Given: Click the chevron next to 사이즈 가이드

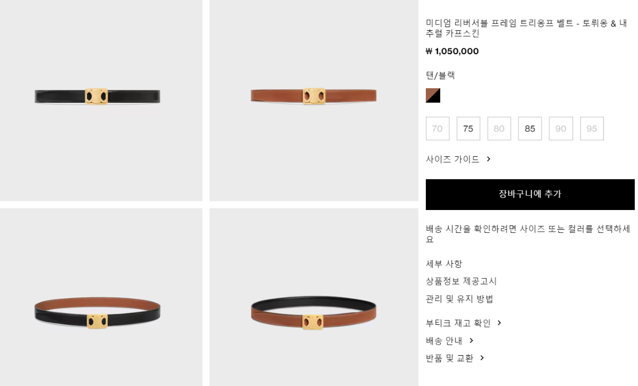Looking at the screenshot, I should pos(489,159).
